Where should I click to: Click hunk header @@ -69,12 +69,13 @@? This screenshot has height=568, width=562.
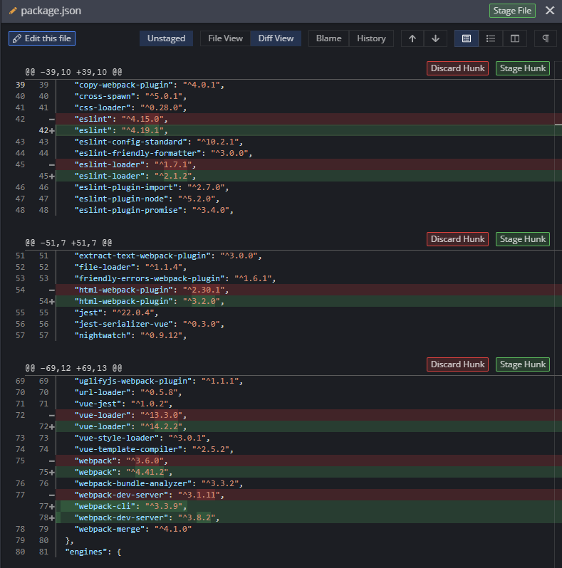pyautogui.click(x=73, y=369)
